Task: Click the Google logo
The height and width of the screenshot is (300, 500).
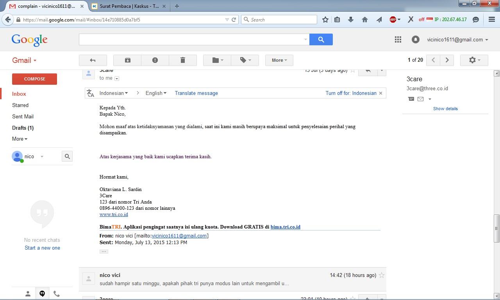Action: pyautogui.click(x=30, y=40)
